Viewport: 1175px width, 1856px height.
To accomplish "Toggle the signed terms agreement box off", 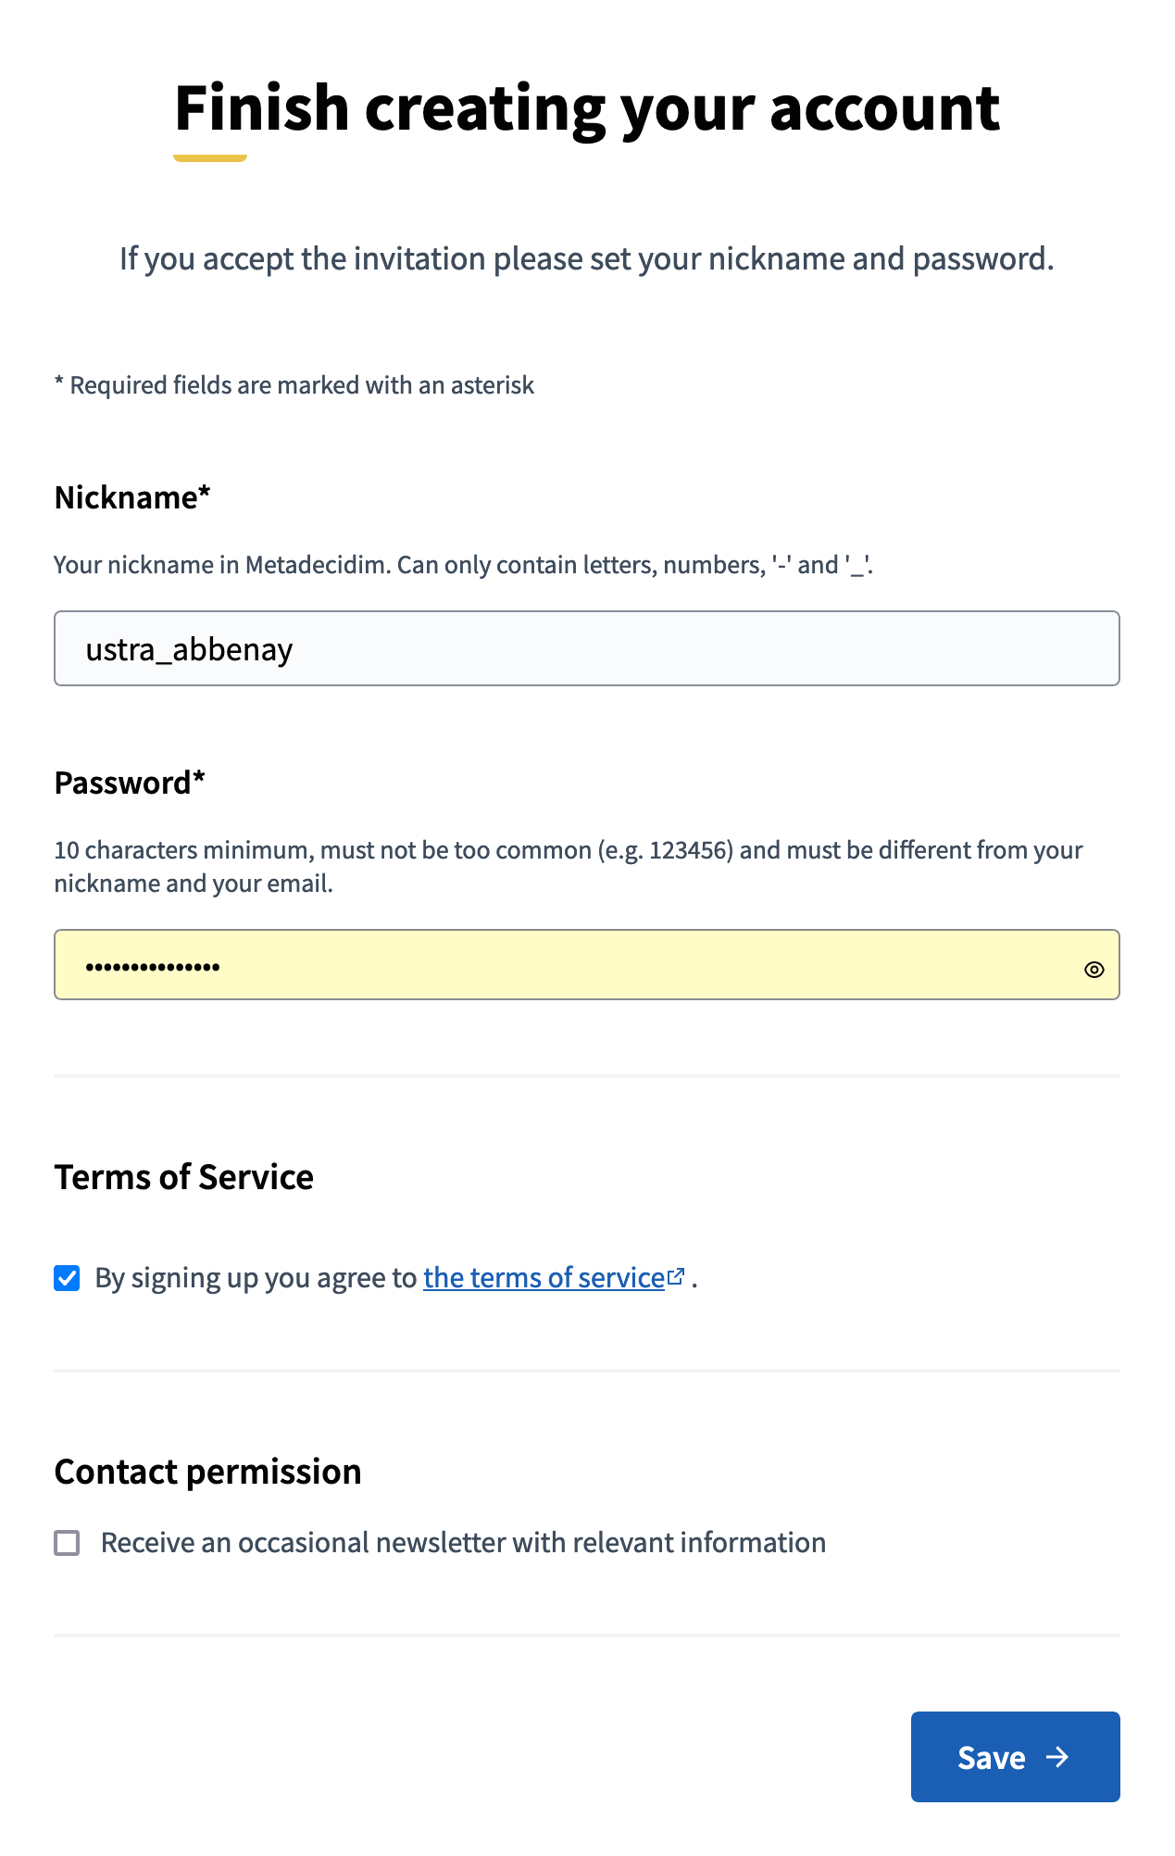I will click(x=67, y=1278).
